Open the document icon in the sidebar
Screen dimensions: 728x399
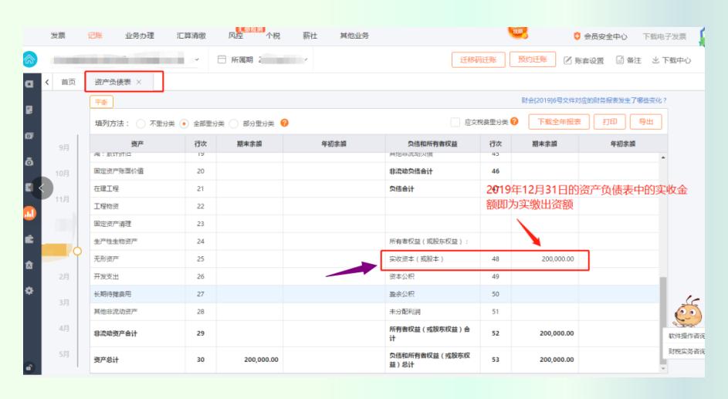coord(29,110)
